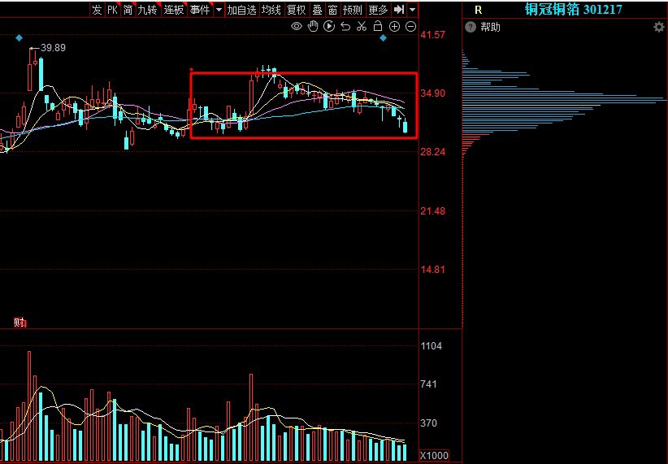This screenshot has height=464, width=668.
Task: Expand the dropdown arrow at toolbar end
Action: point(412,10)
